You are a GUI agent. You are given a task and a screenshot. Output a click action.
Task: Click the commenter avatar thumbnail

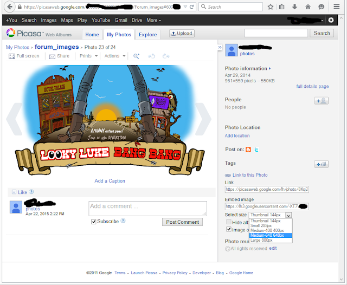point(16,207)
